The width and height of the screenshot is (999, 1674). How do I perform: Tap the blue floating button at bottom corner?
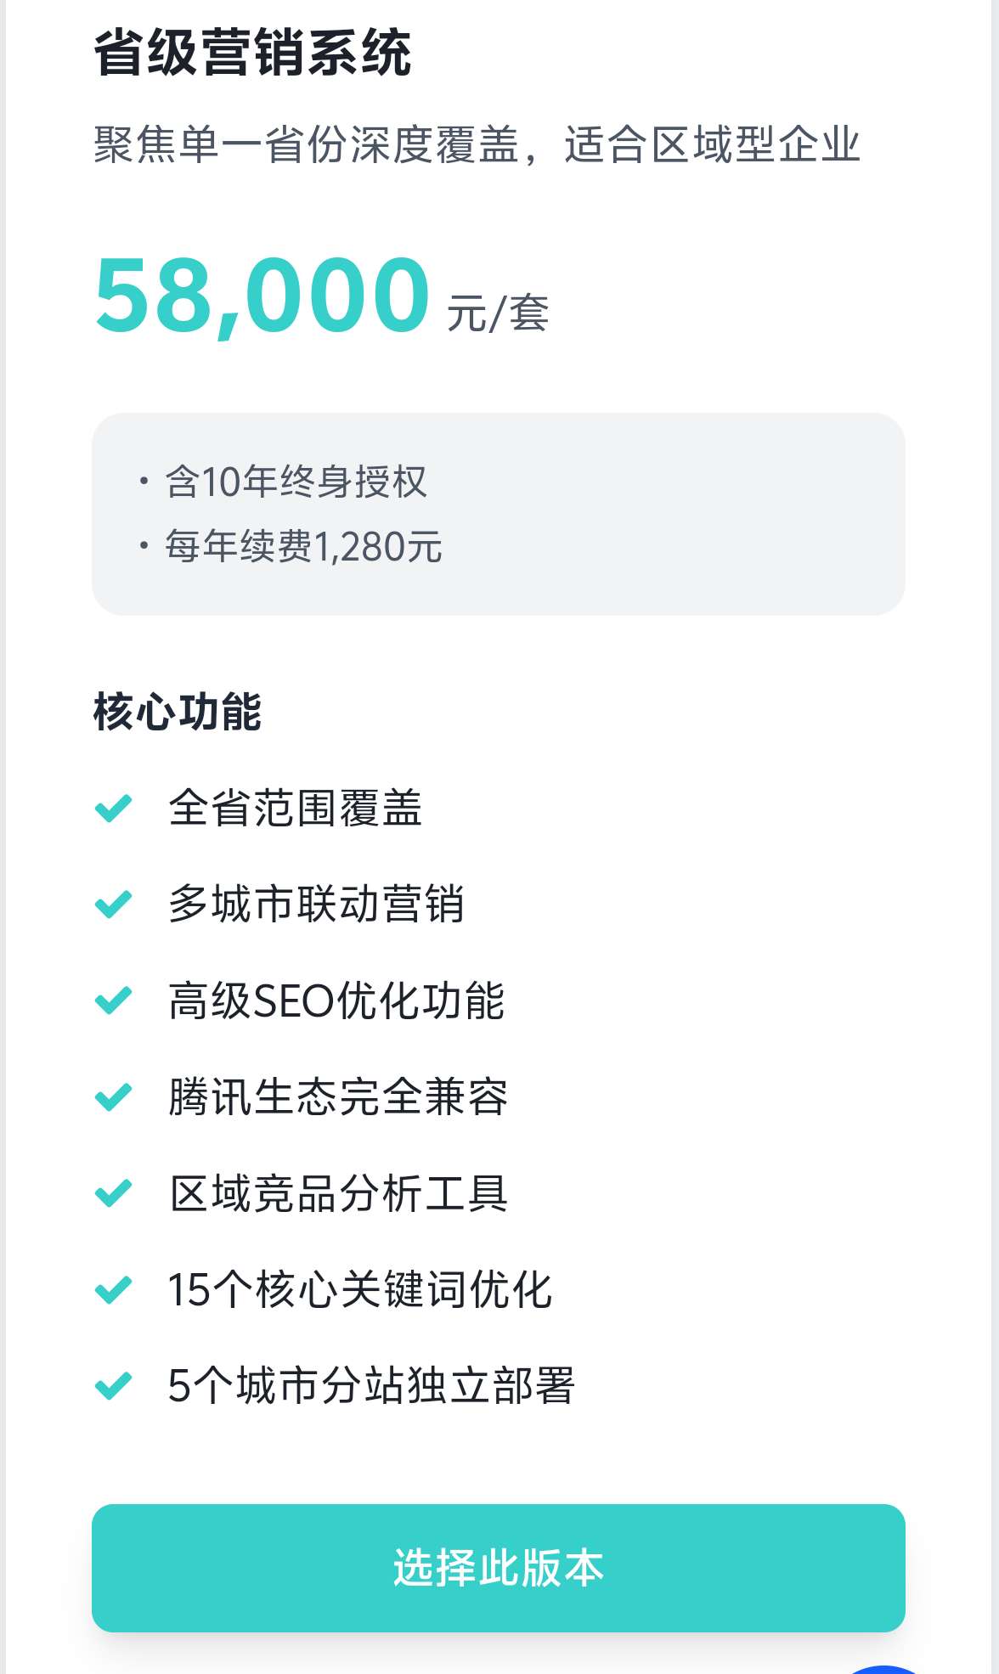(883, 1667)
